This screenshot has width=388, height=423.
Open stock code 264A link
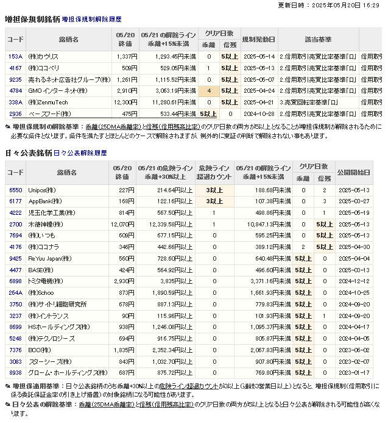[15, 293]
